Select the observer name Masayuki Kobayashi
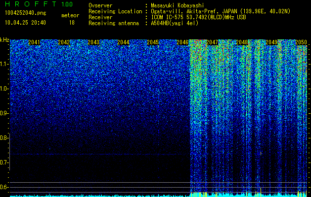The image size is (311, 197). pos(178,5)
